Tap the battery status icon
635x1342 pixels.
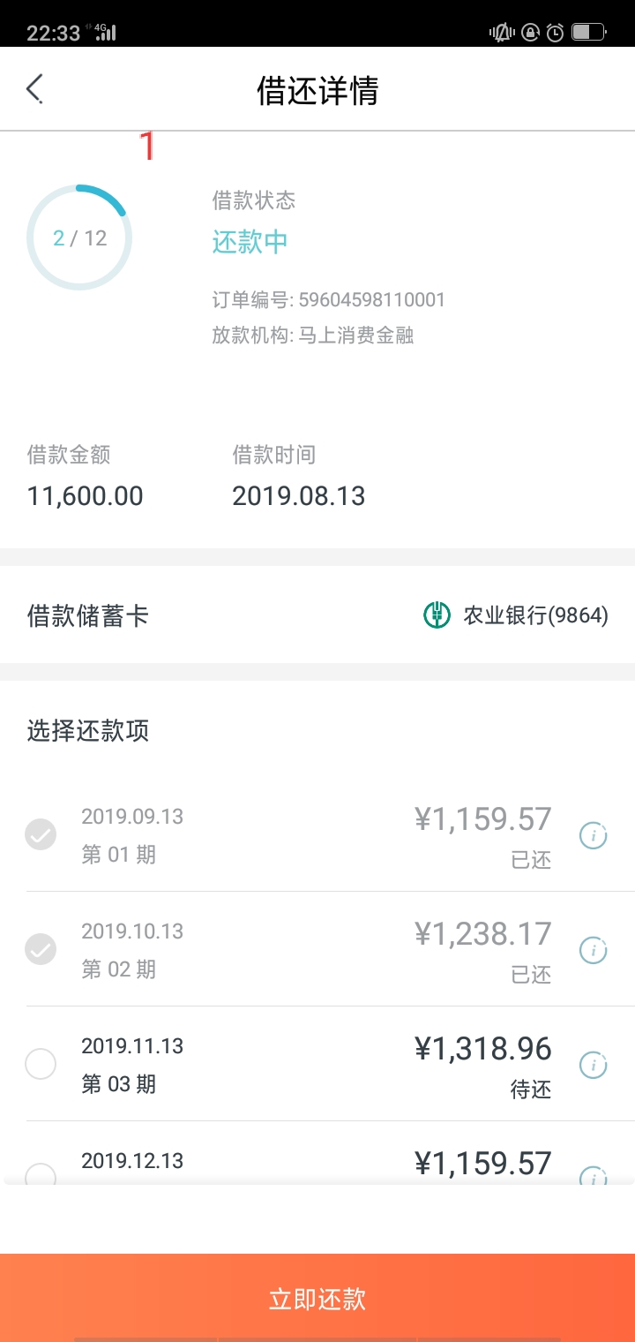coord(587,33)
